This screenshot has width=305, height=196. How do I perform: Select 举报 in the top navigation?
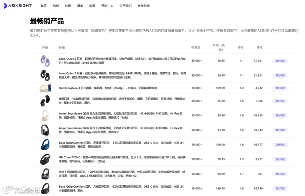(x=92, y=6)
